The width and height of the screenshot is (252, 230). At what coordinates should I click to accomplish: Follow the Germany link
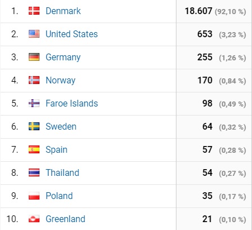(x=63, y=57)
